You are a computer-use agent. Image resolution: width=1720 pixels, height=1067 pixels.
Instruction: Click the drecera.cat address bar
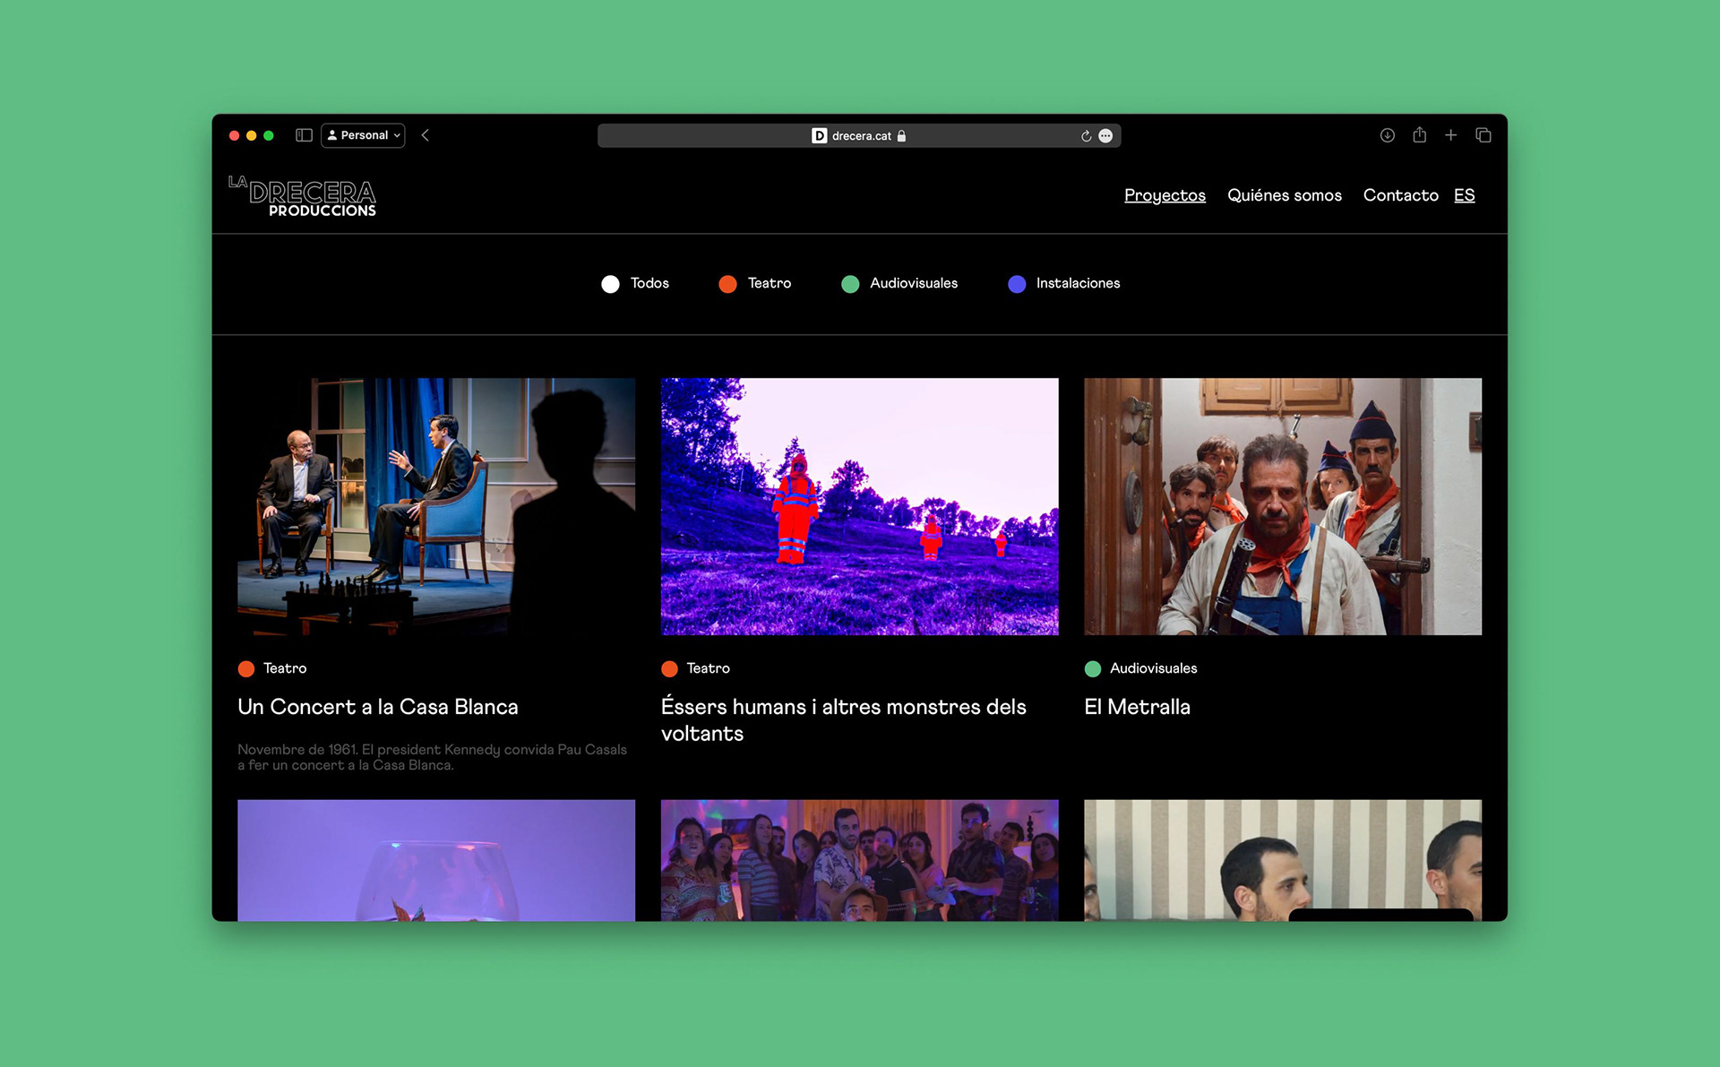pyautogui.click(x=858, y=136)
